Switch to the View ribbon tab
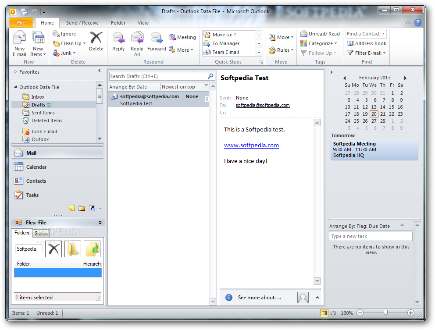 143,23
